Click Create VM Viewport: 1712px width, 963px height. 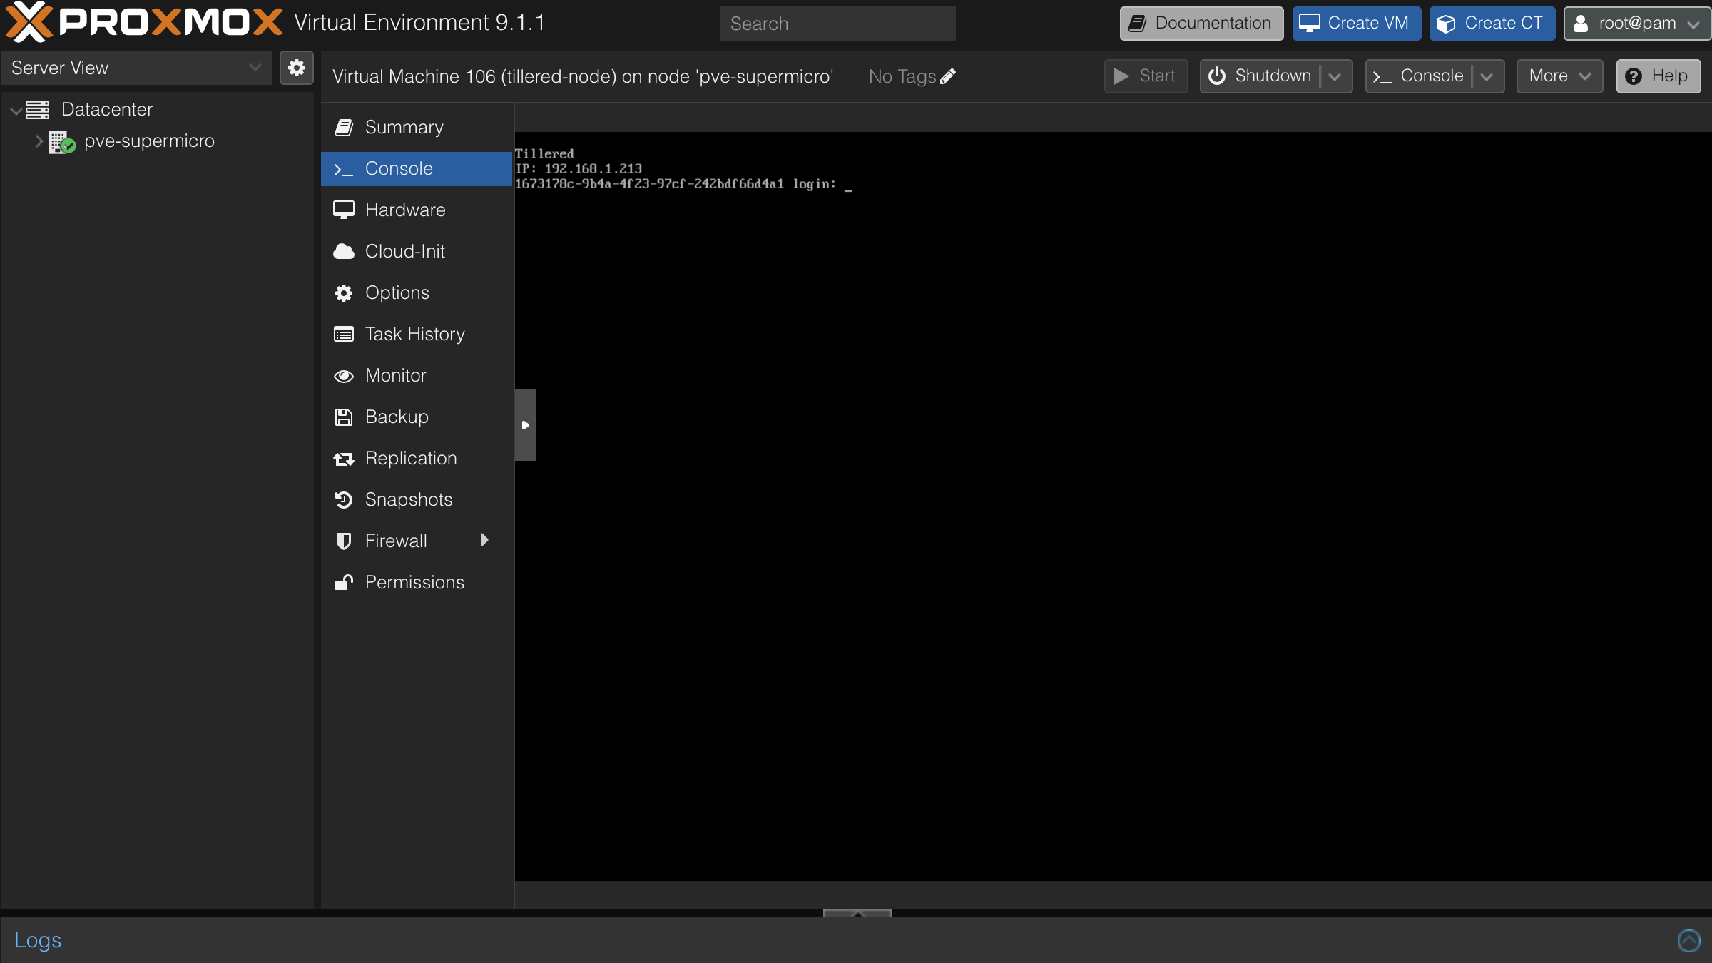click(x=1356, y=23)
